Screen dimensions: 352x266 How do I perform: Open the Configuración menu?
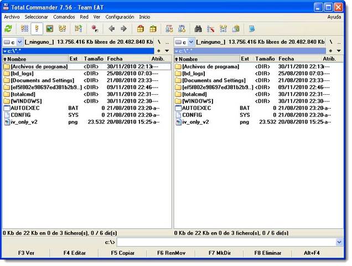pos(120,17)
